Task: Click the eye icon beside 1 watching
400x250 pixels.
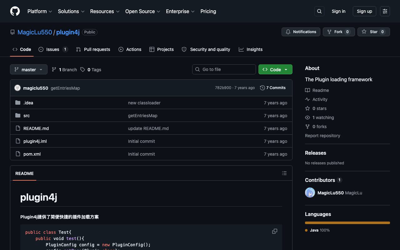Action: click(307, 117)
